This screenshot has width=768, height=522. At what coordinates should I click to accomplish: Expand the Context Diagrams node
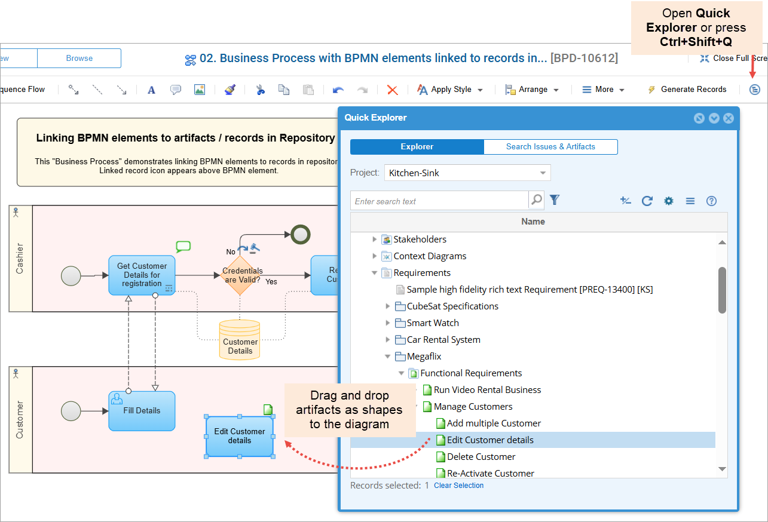click(x=375, y=256)
